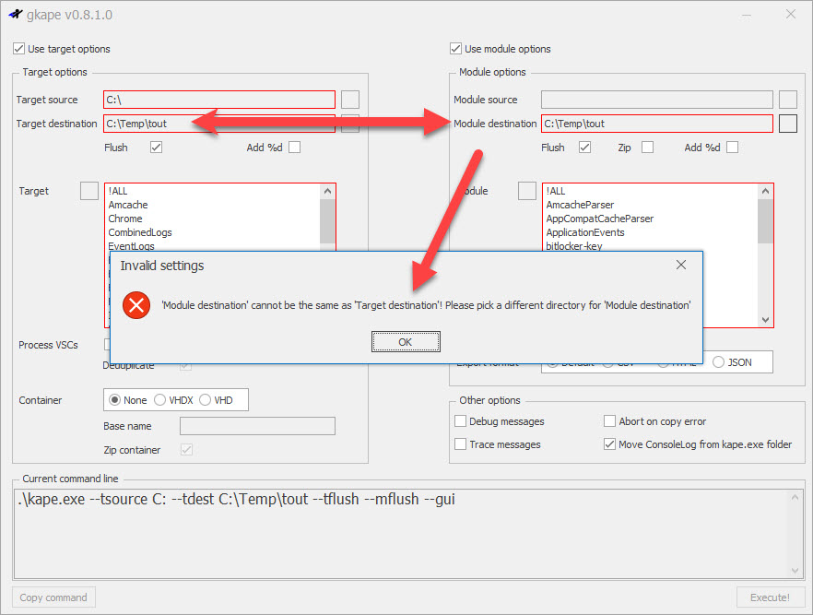Click the Copy command button

[53, 597]
